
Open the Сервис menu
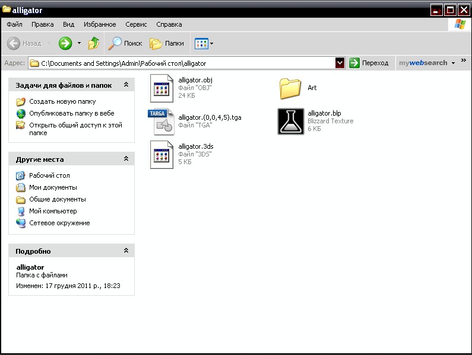point(136,24)
